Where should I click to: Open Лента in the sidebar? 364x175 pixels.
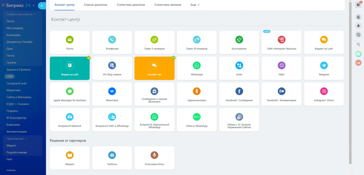click(x=10, y=21)
